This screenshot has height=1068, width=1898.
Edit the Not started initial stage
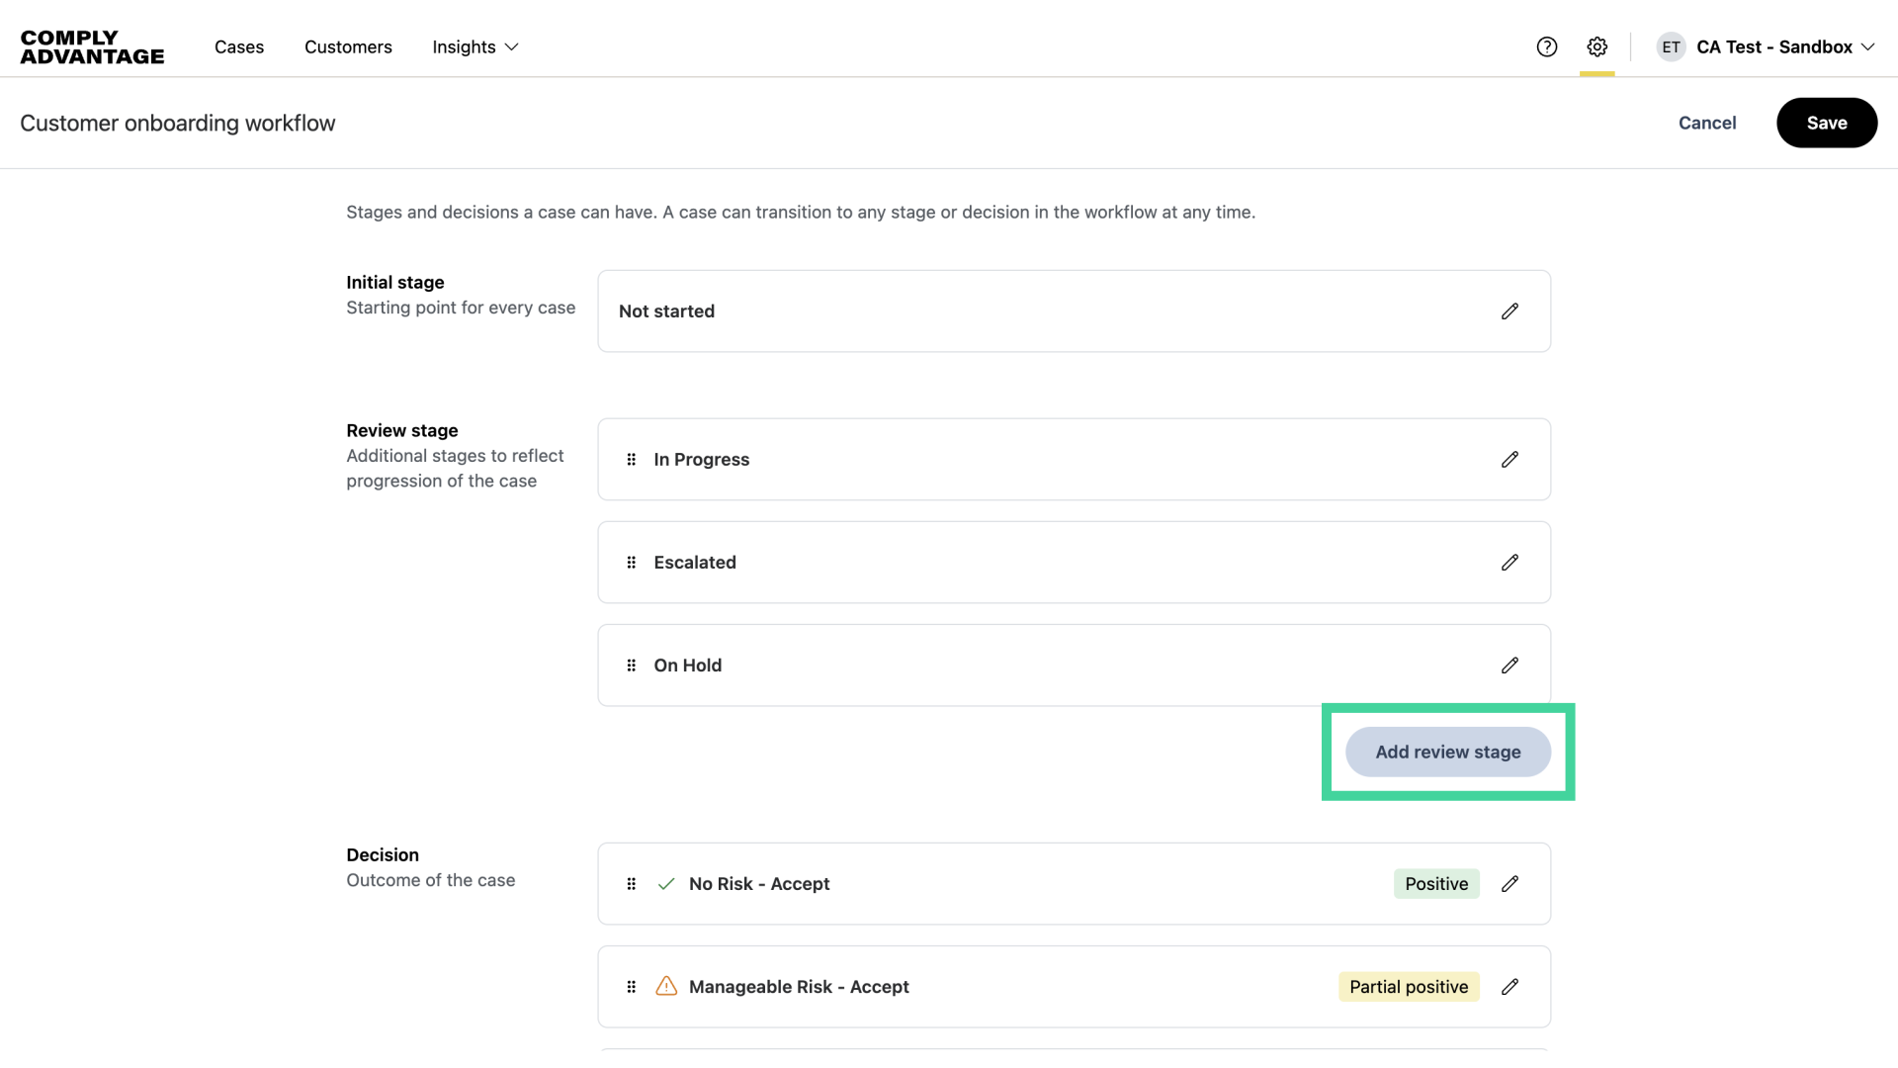pos(1510,311)
